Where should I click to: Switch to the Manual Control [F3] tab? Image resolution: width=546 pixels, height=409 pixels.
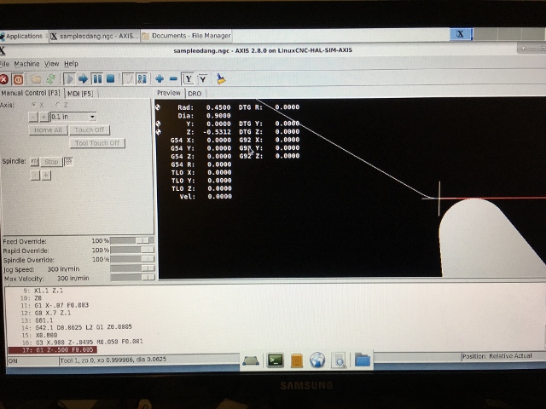pyautogui.click(x=32, y=93)
